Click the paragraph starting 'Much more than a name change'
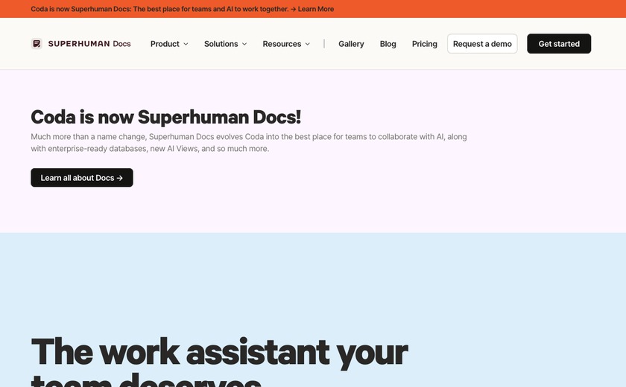The height and width of the screenshot is (387, 626). (249, 143)
